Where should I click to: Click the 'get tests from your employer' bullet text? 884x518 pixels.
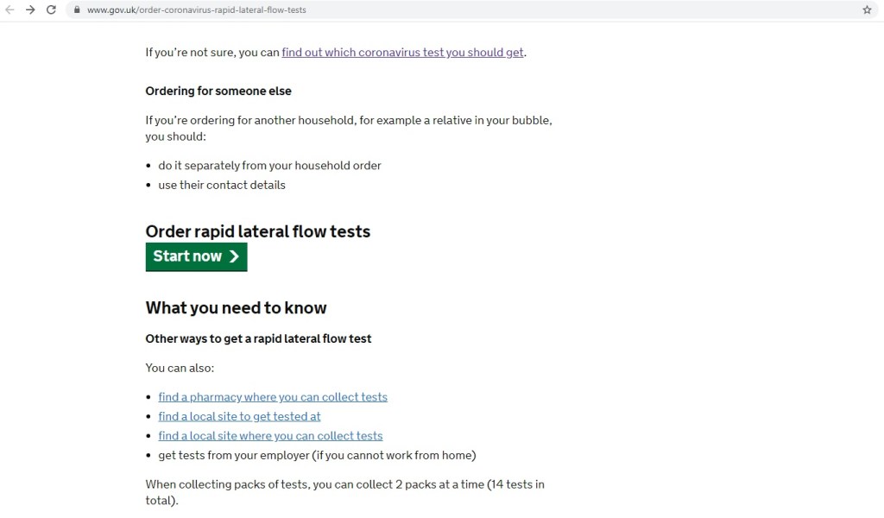pyautogui.click(x=317, y=455)
